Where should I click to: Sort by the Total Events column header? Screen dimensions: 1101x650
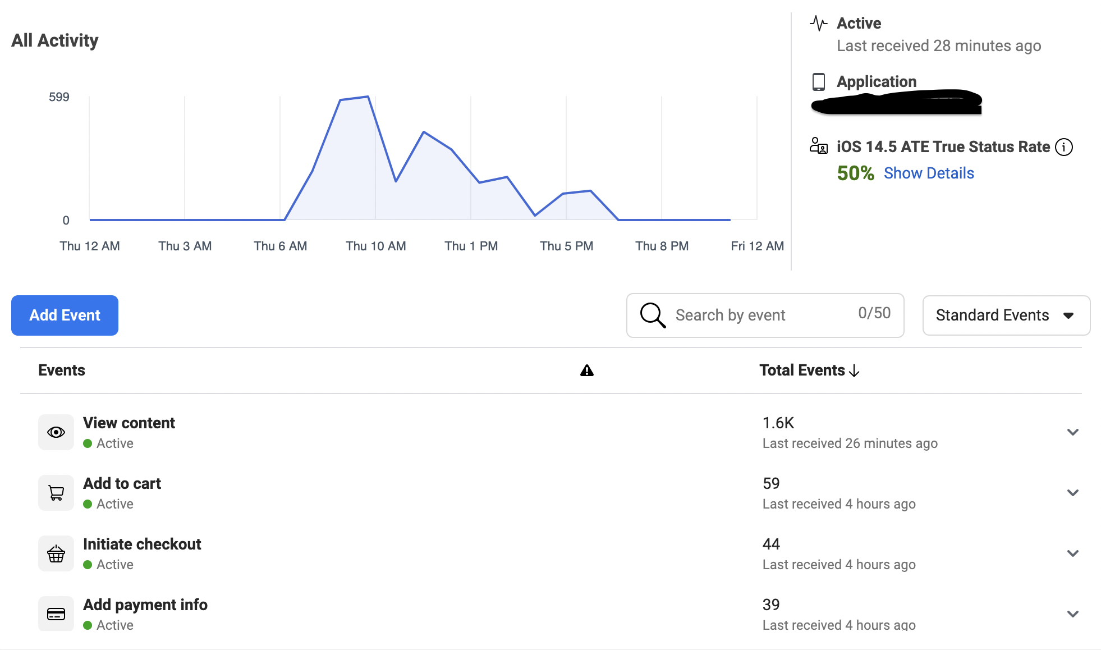(x=809, y=370)
